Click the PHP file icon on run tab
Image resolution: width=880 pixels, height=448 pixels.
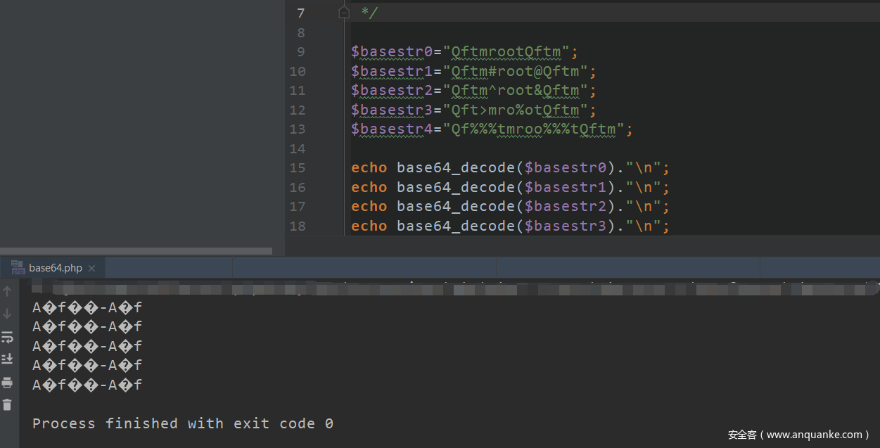click(x=18, y=267)
